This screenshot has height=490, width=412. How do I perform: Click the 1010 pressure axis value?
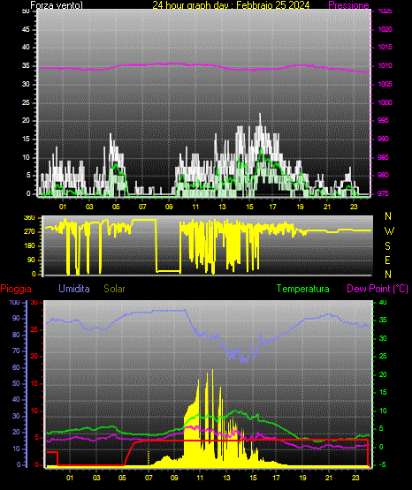(385, 65)
